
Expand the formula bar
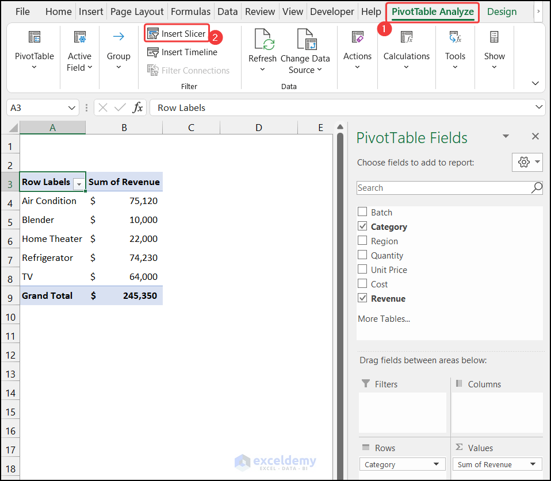tap(538, 107)
